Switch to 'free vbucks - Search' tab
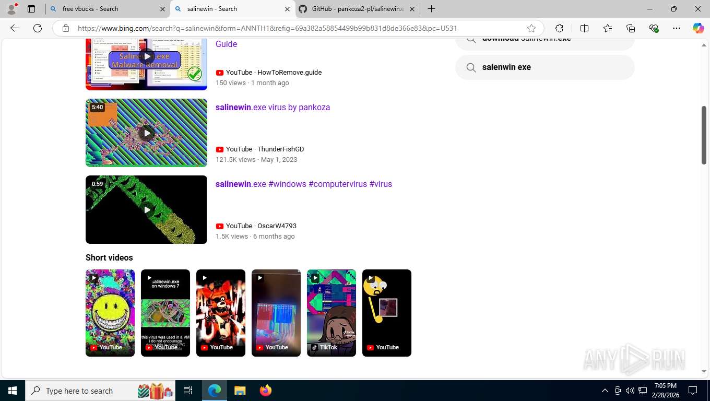The image size is (710, 401). click(x=107, y=9)
